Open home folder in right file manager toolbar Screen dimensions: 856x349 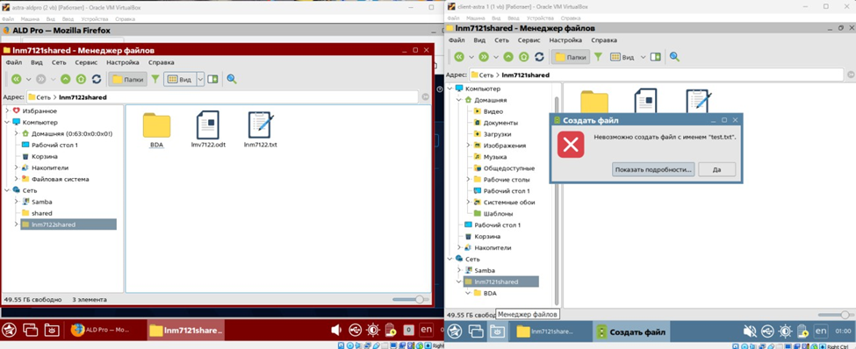(523, 57)
